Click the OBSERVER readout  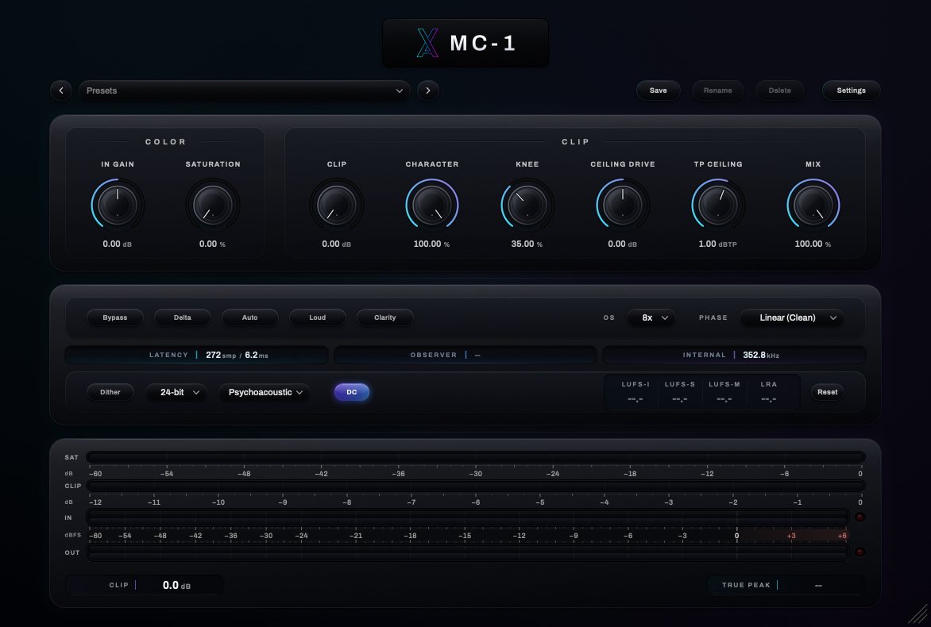pos(465,356)
